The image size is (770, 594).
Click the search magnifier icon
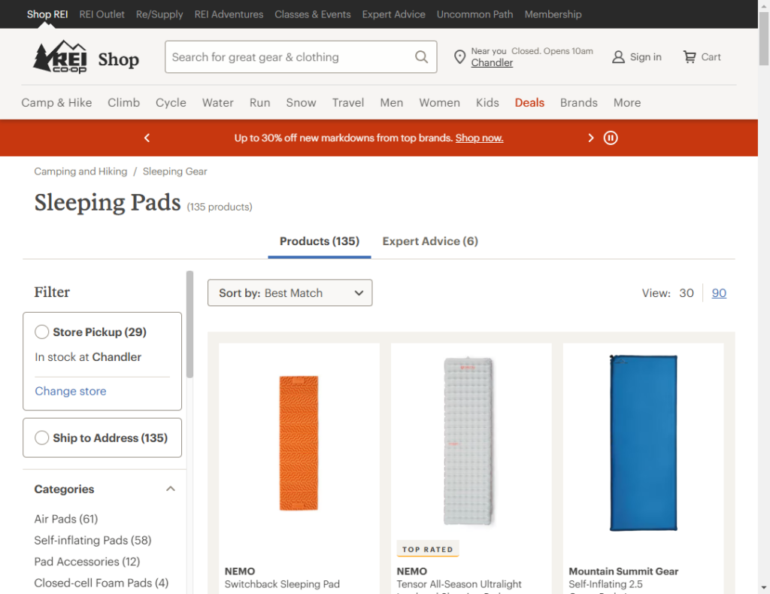421,57
